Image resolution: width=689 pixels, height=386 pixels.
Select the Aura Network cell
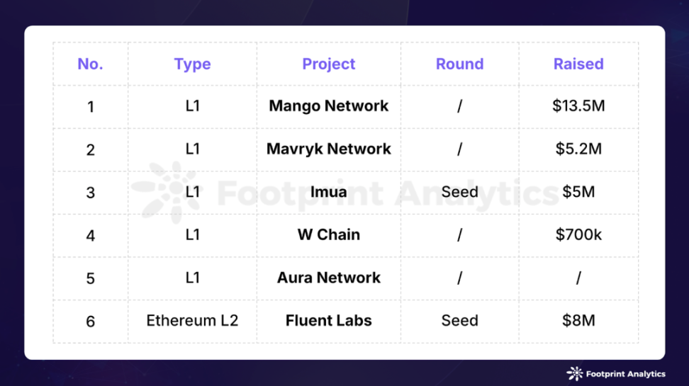coord(329,278)
